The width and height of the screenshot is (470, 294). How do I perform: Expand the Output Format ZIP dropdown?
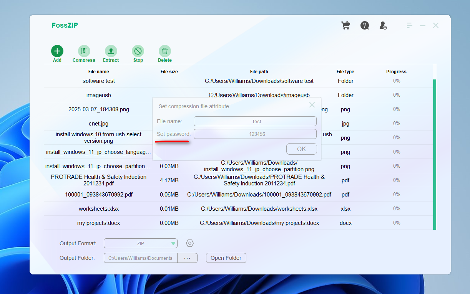tap(141, 243)
